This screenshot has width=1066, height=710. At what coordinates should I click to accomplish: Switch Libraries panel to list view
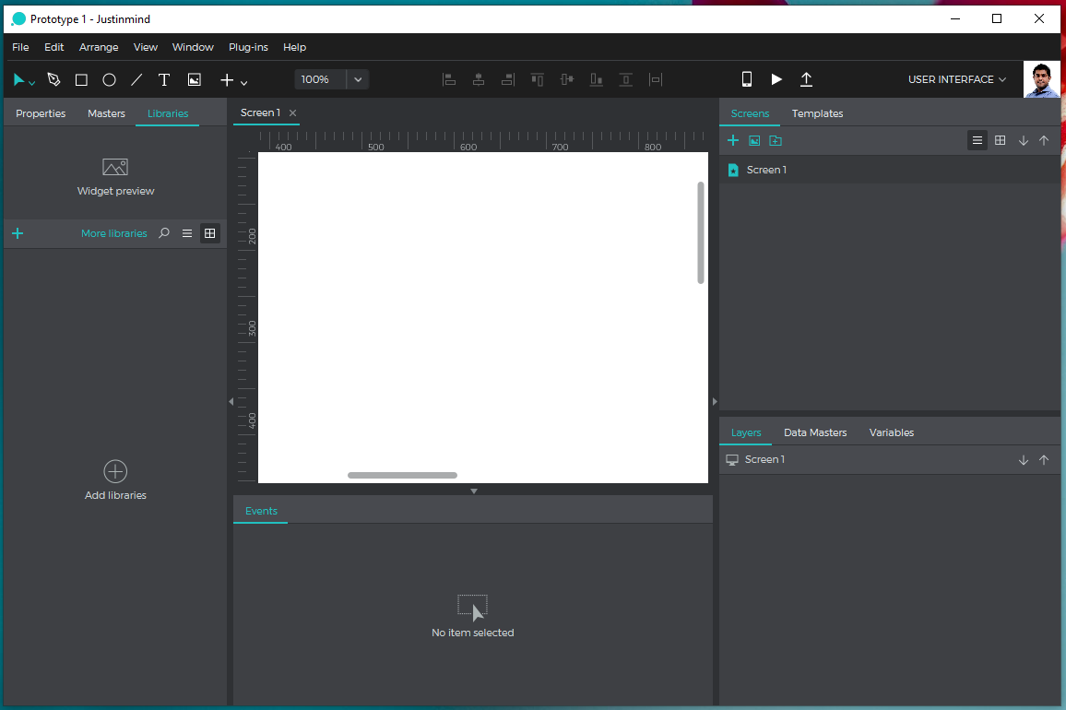[187, 233]
